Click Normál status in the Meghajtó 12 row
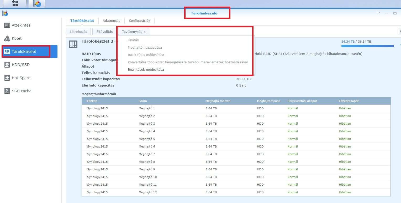The width and height of the screenshot is (401, 203). pyautogui.click(x=293, y=192)
